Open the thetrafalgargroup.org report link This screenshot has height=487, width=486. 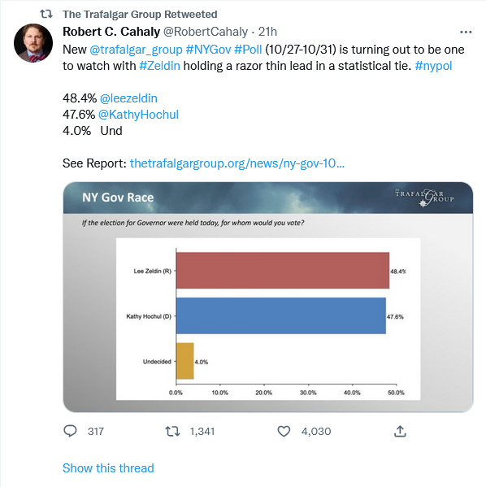(237, 163)
